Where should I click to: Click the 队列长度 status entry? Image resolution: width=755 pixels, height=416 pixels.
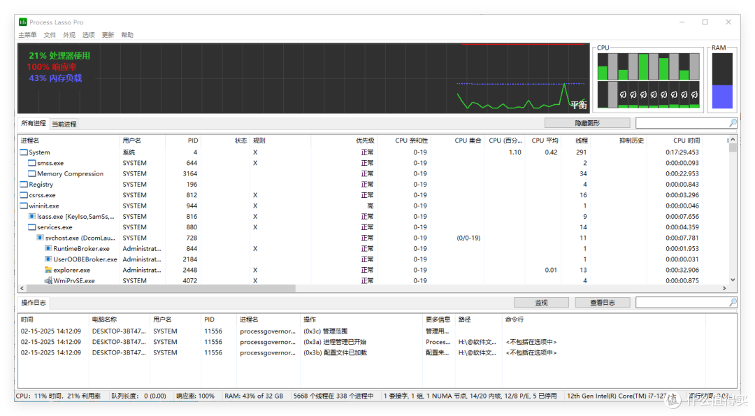point(138,396)
